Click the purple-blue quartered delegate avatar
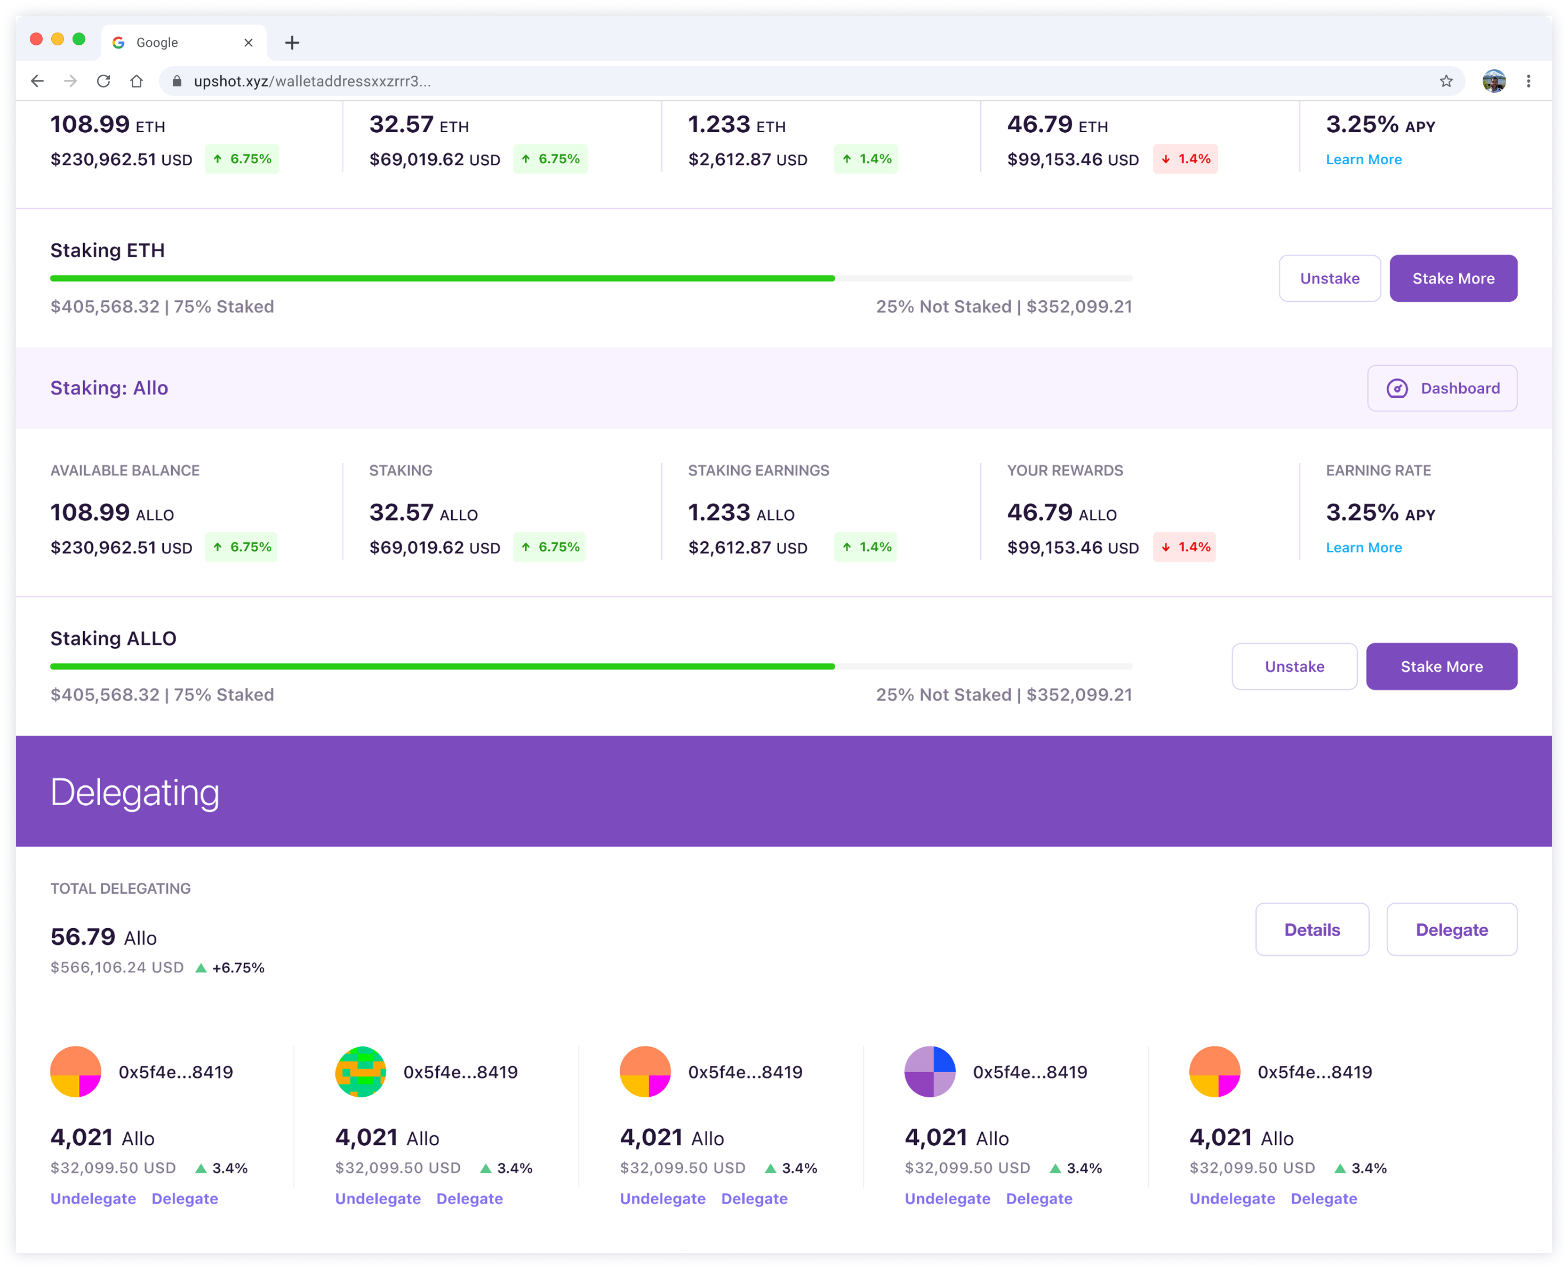Screen dimensions: 1568x1269 pos(930,1072)
